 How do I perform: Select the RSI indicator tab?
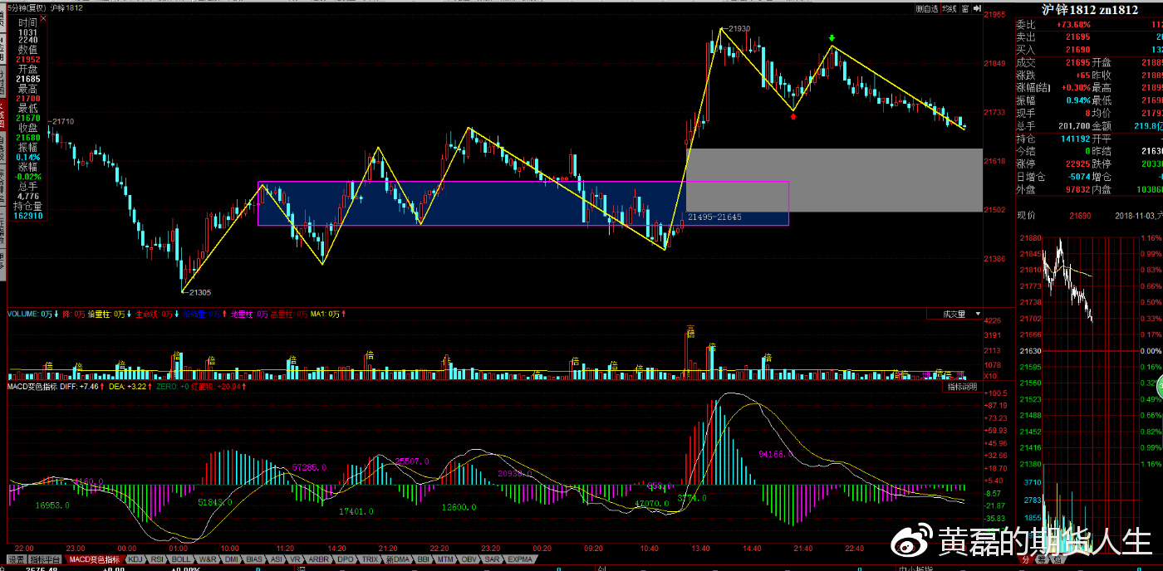[x=157, y=559]
